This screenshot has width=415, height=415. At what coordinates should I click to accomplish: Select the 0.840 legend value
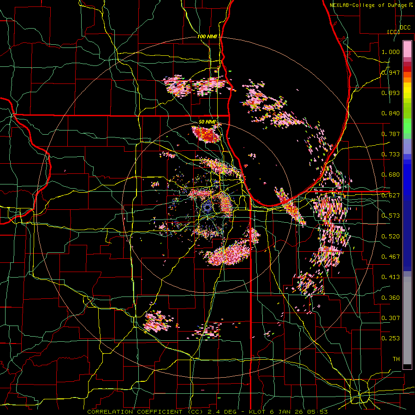point(391,113)
